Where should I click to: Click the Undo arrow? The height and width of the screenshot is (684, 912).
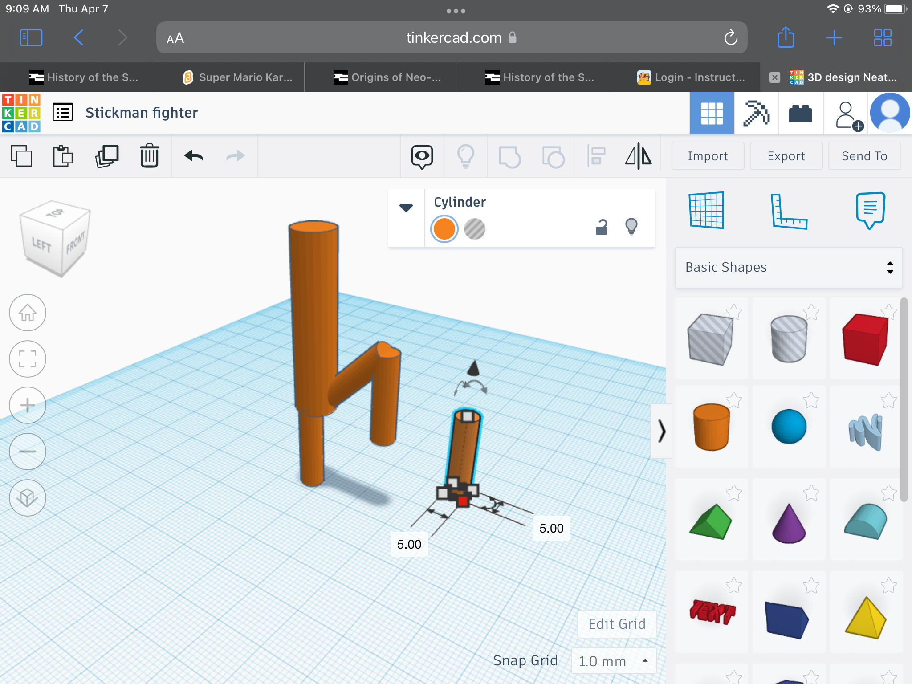coord(194,156)
